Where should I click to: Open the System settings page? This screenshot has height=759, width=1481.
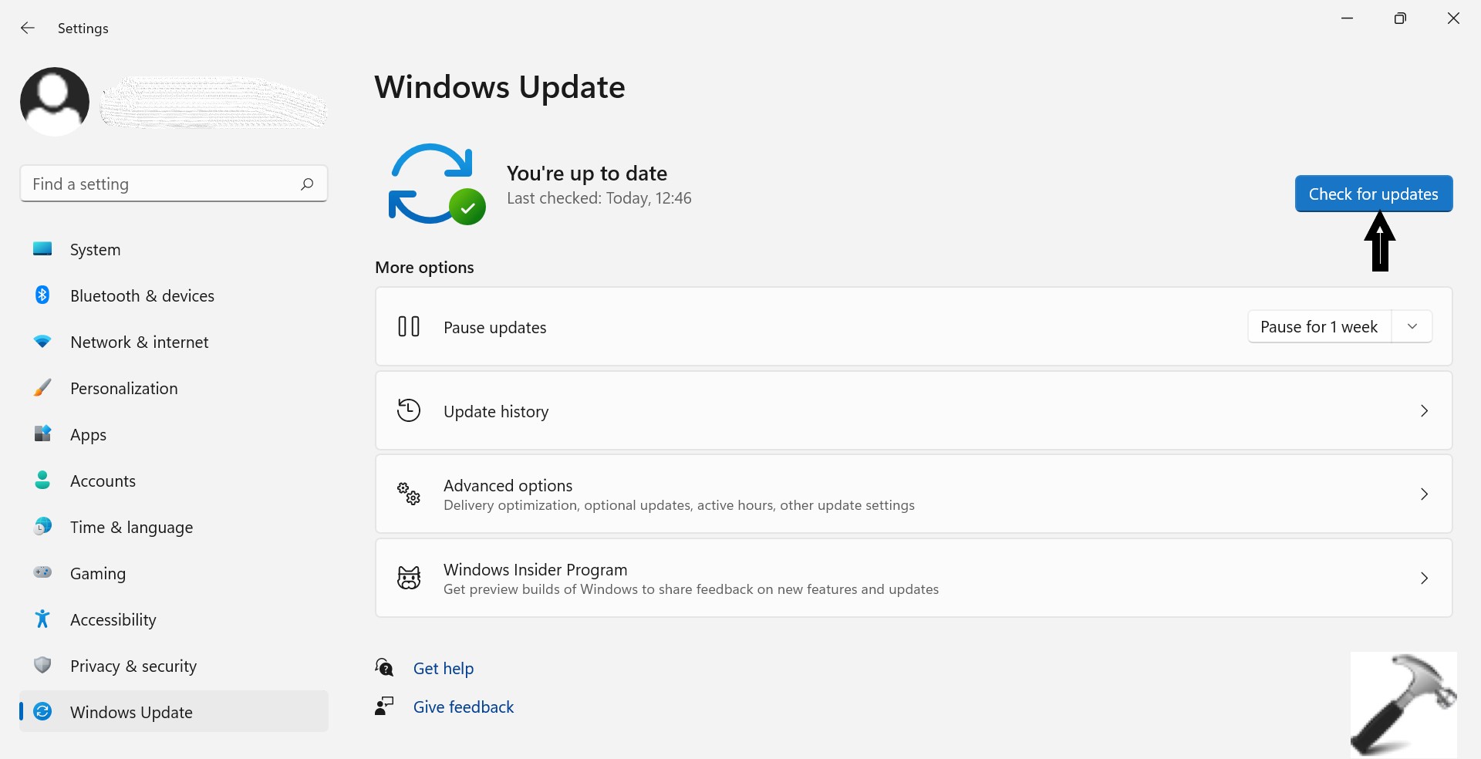[174, 249]
